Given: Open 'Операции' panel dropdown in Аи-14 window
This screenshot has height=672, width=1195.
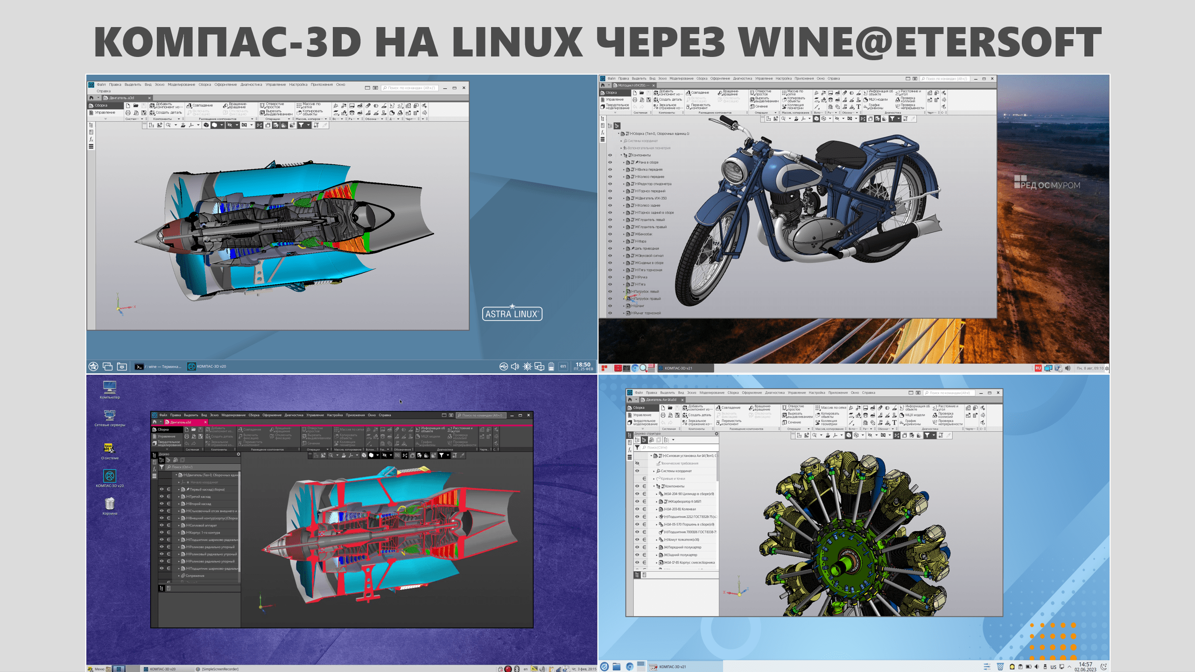Looking at the screenshot, I should [808, 429].
